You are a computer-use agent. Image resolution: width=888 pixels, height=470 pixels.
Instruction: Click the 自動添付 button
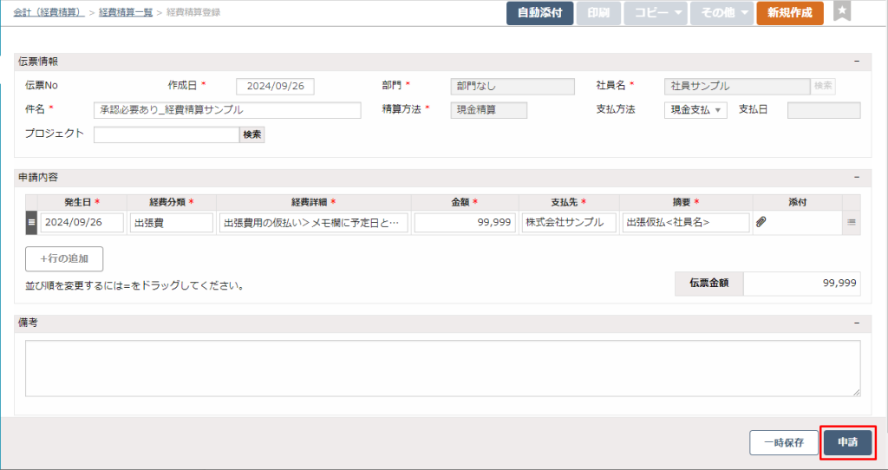[x=539, y=13]
